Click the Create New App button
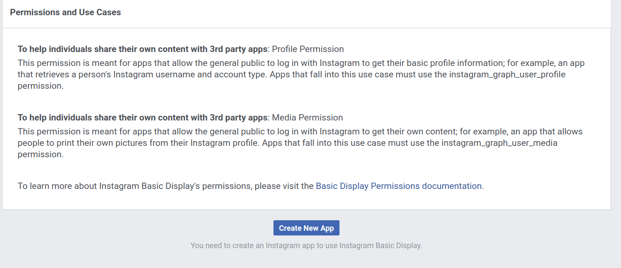This screenshot has width=621, height=268. click(306, 228)
